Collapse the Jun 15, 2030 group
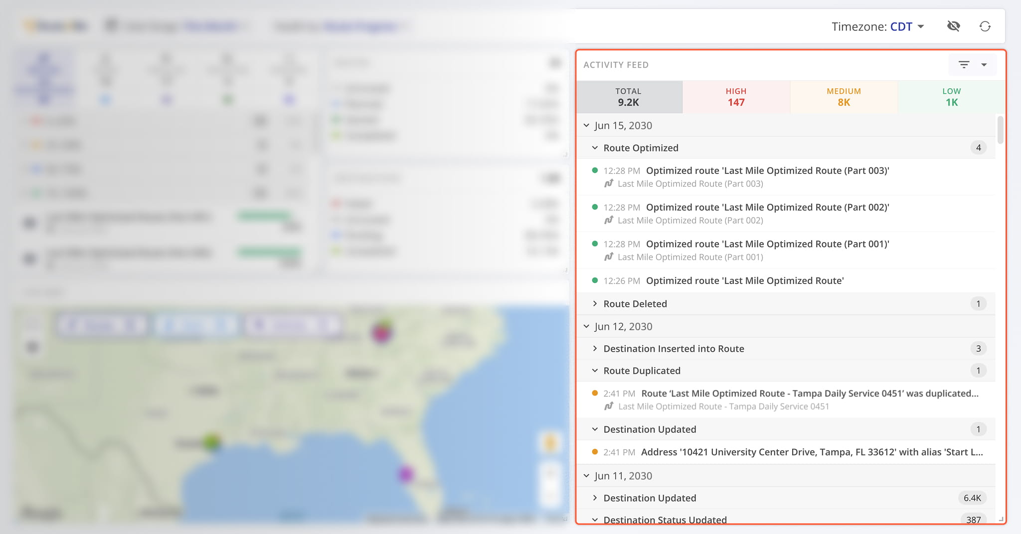 coord(586,126)
